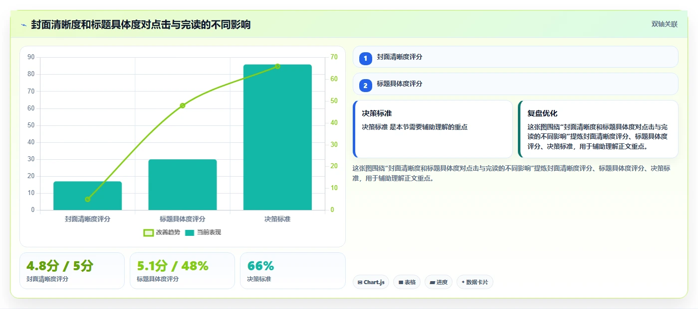The image size is (698, 309).
Task: Click the sparkle icon in the 数据卡片 chip
Action: 463,282
